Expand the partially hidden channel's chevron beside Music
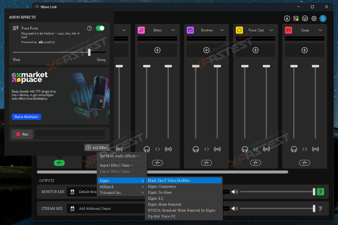This screenshot has height=225, width=338. coord(124,30)
